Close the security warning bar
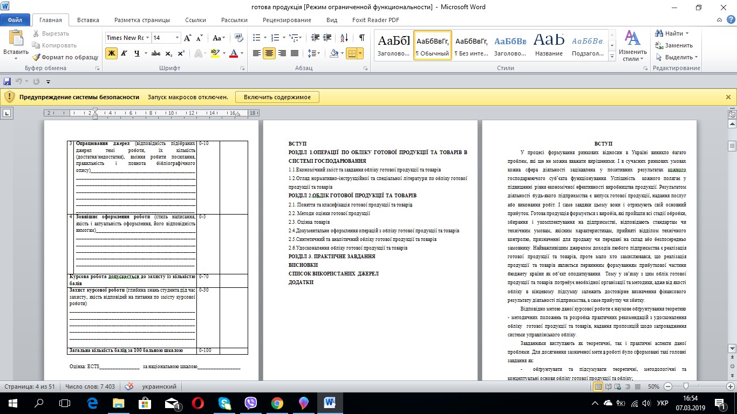 click(x=728, y=97)
